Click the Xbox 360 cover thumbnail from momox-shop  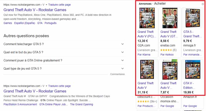[170, 69]
